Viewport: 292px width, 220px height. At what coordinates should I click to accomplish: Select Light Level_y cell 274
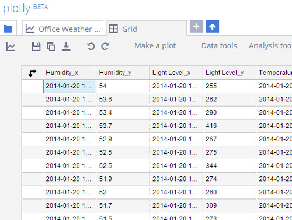[x=230, y=179]
